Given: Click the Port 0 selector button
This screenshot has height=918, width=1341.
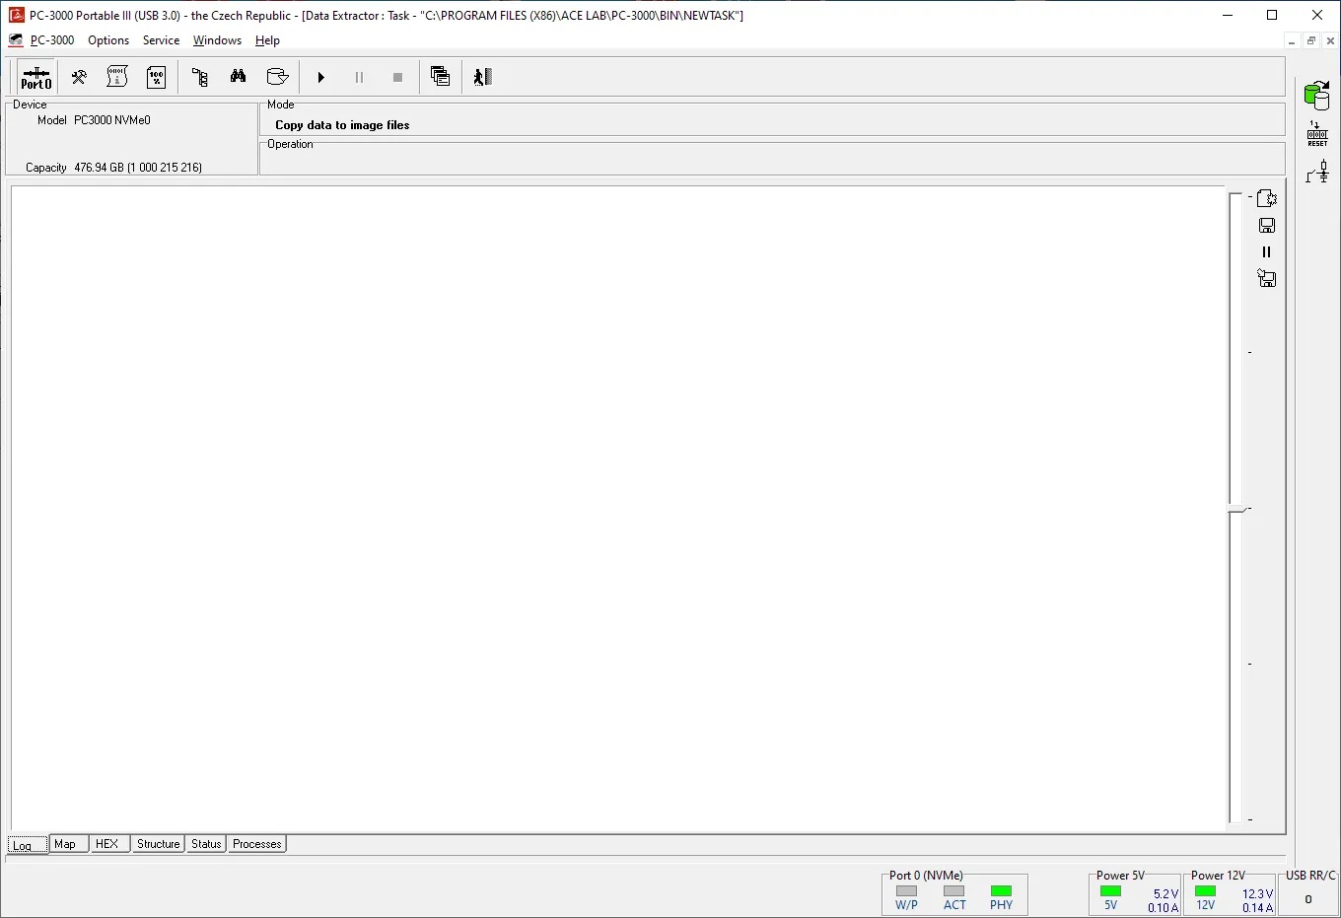Looking at the screenshot, I should pos(36,78).
